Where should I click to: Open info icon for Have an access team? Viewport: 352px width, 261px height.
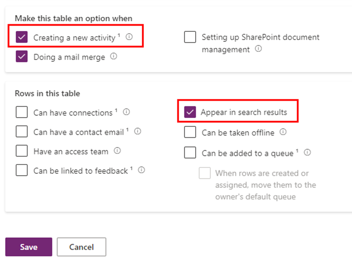tap(117, 151)
